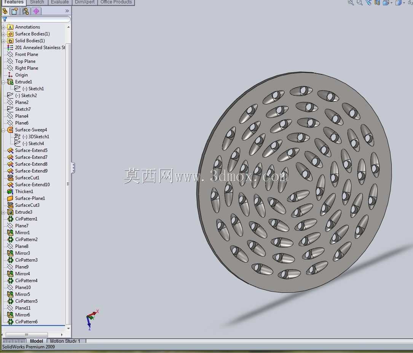Image resolution: width=413 pixels, height=353 pixels.
Task: Select the Solid Bodies folder icon
Action: click(10, 41)
